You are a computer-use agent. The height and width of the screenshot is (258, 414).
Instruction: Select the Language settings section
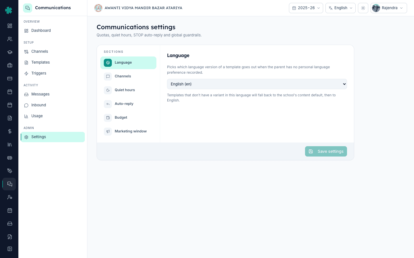click(x=128, y=63)
